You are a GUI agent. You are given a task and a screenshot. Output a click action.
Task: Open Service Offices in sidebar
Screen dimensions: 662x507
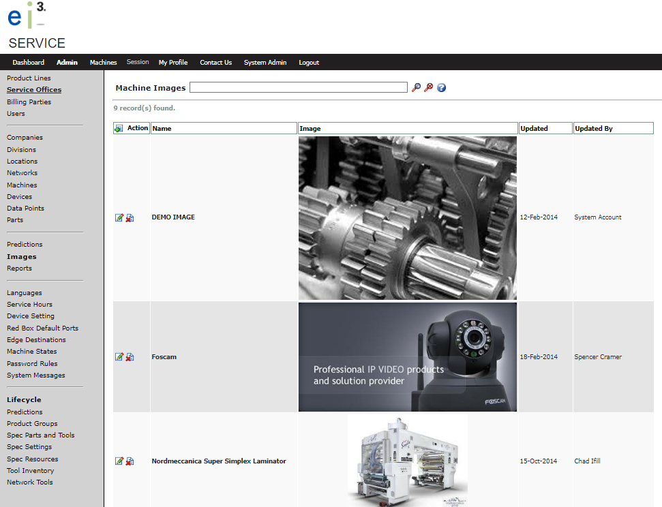click(34, 90)
